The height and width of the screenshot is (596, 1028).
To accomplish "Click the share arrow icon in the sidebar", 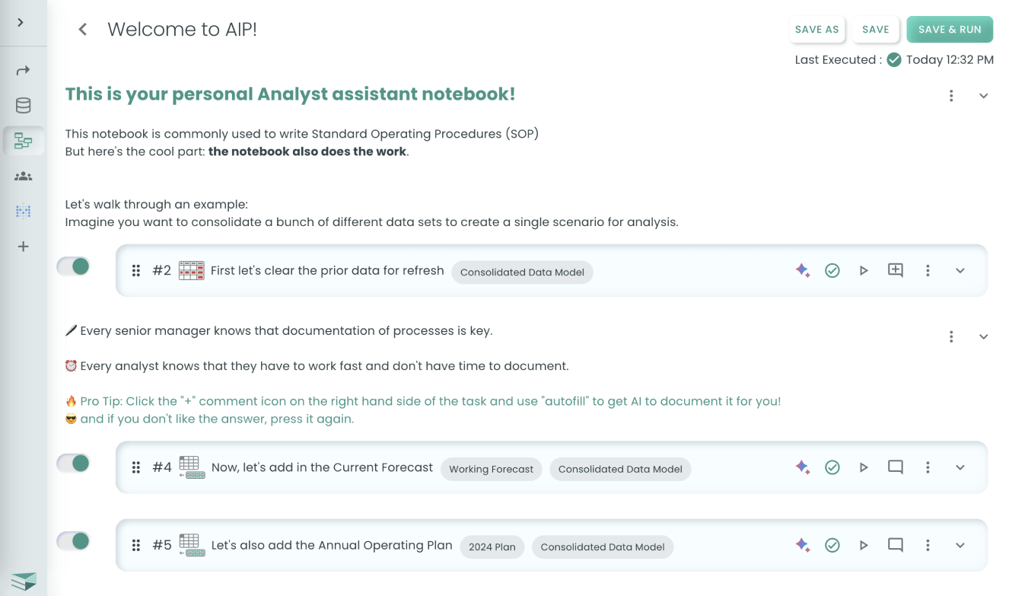I will tap(23, 69).
